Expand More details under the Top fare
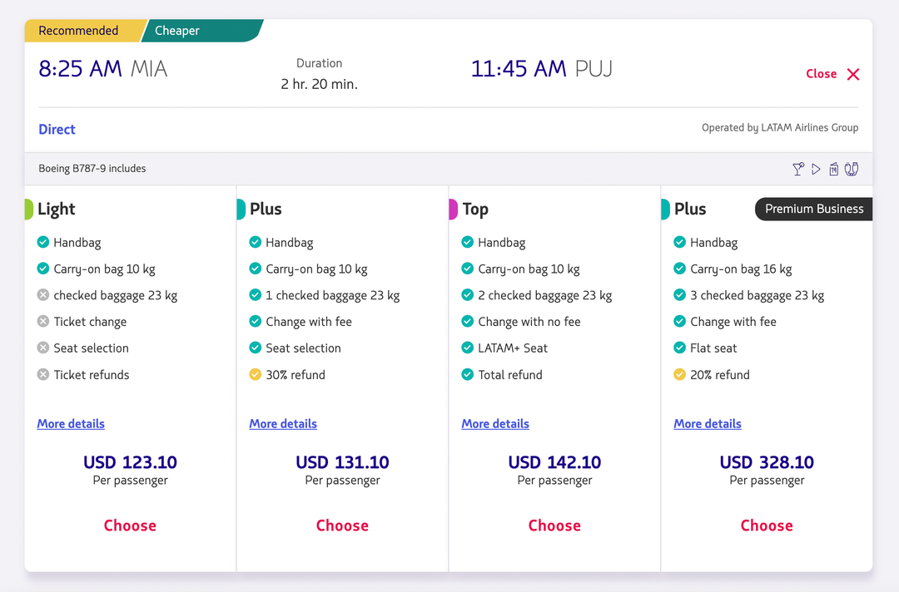This screenshot has height=592, width=899. (494, 423)
